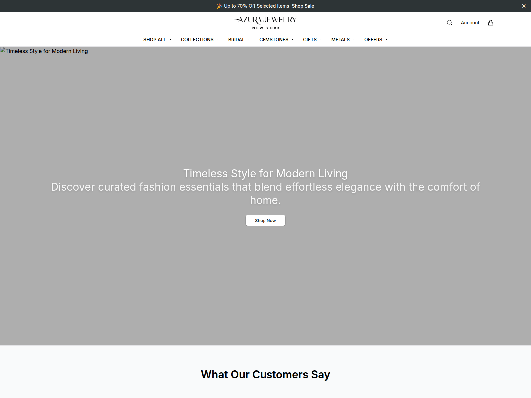
Task: Open the OFFERS menu
Action: click(x=376, y=40)
